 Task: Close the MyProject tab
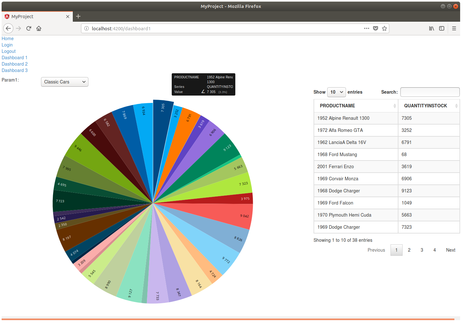coord(68,17)
